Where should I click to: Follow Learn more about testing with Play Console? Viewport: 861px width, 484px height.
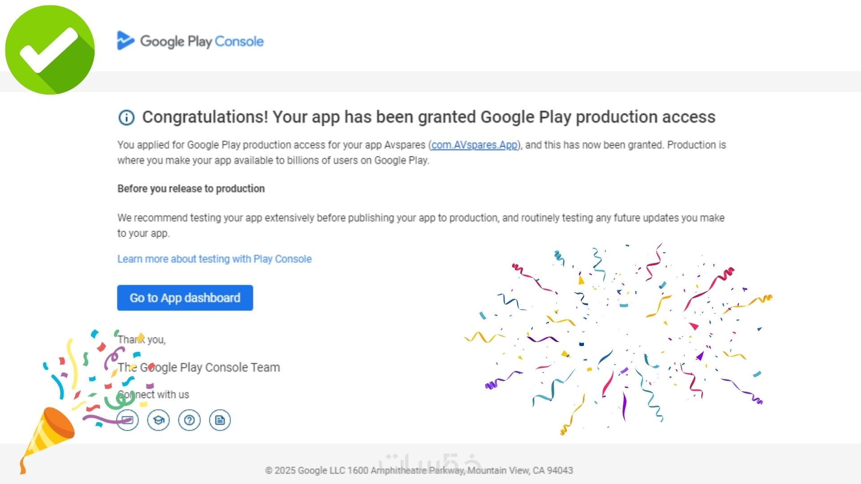(214, 259)
